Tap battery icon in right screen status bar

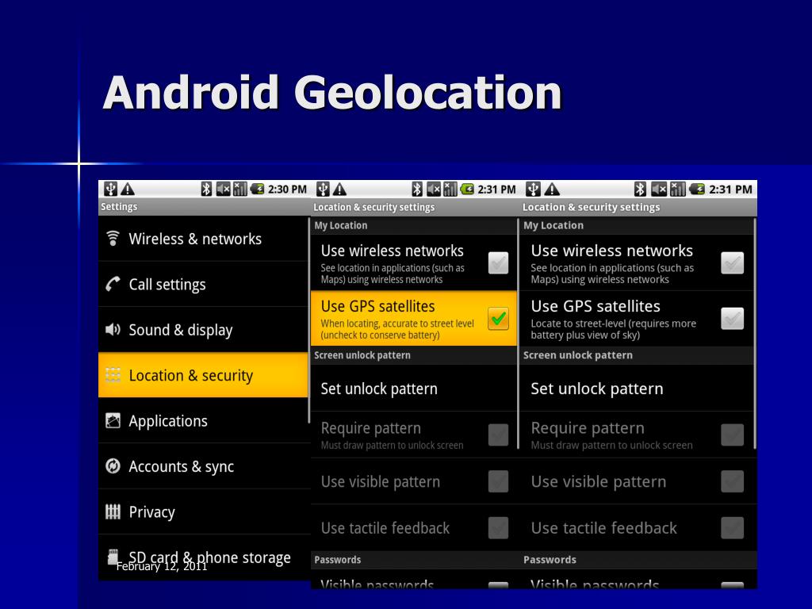697,189
